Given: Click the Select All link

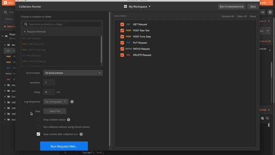Looking at the screenshot, I should (x=241, y=16).
